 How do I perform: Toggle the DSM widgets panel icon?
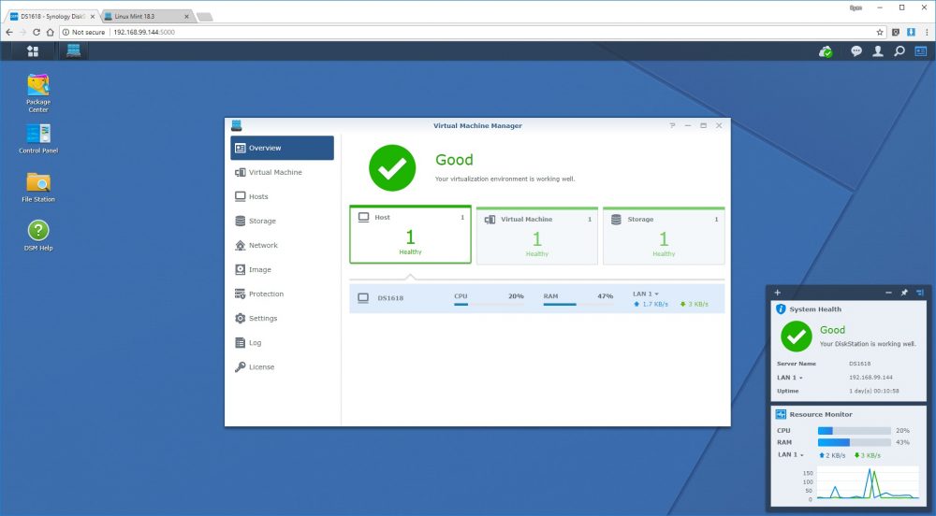coord(920,51)
